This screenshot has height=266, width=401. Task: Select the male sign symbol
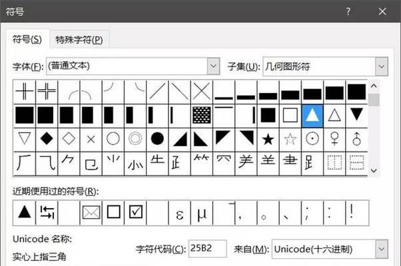[356, 140]
